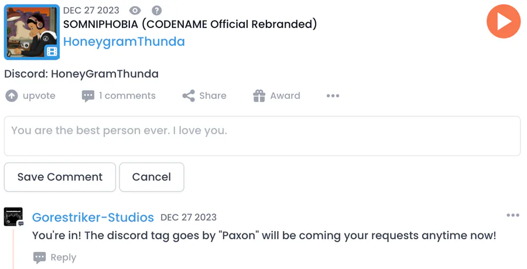Click the Reply speech bubble icon
This screenshot has height=269, width=527.
click(x=40, y=257)
